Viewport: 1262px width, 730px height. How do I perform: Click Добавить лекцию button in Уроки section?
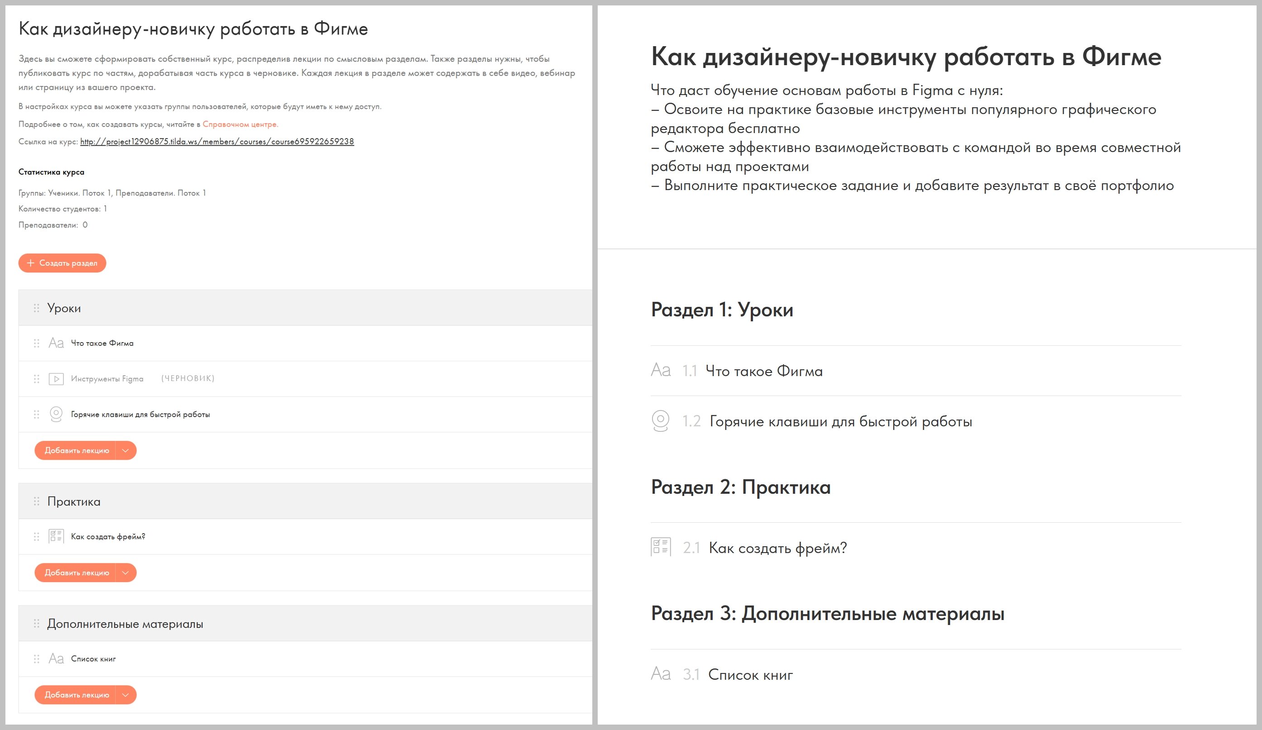click(x=76, y=451)
